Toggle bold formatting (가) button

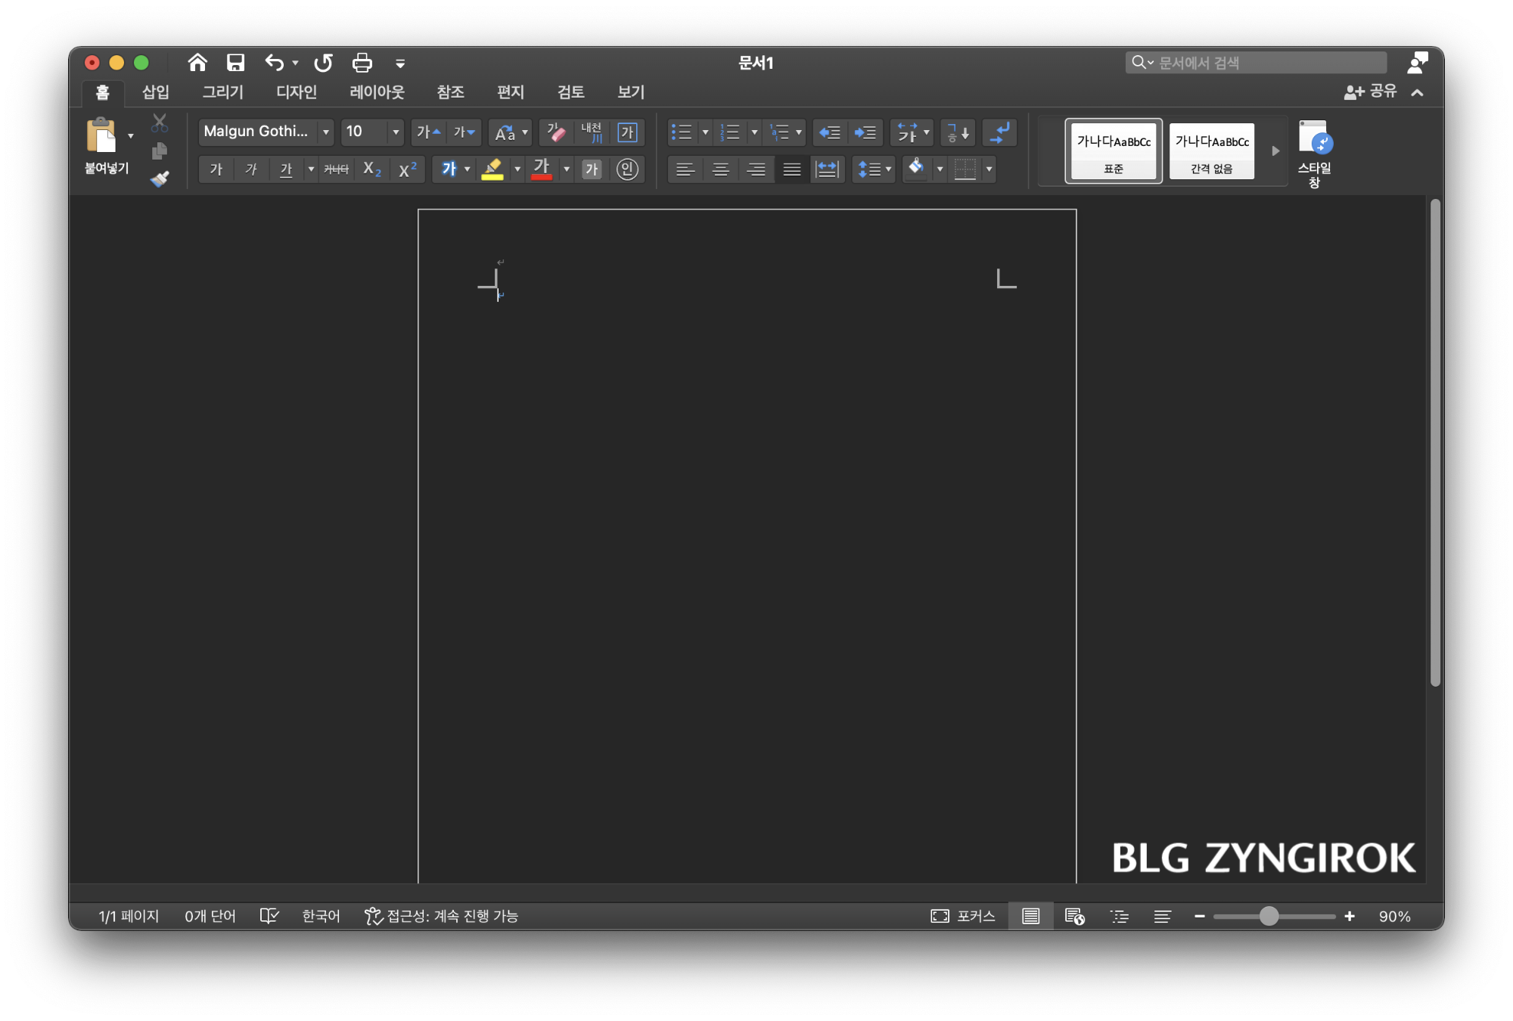coord(216,169)
